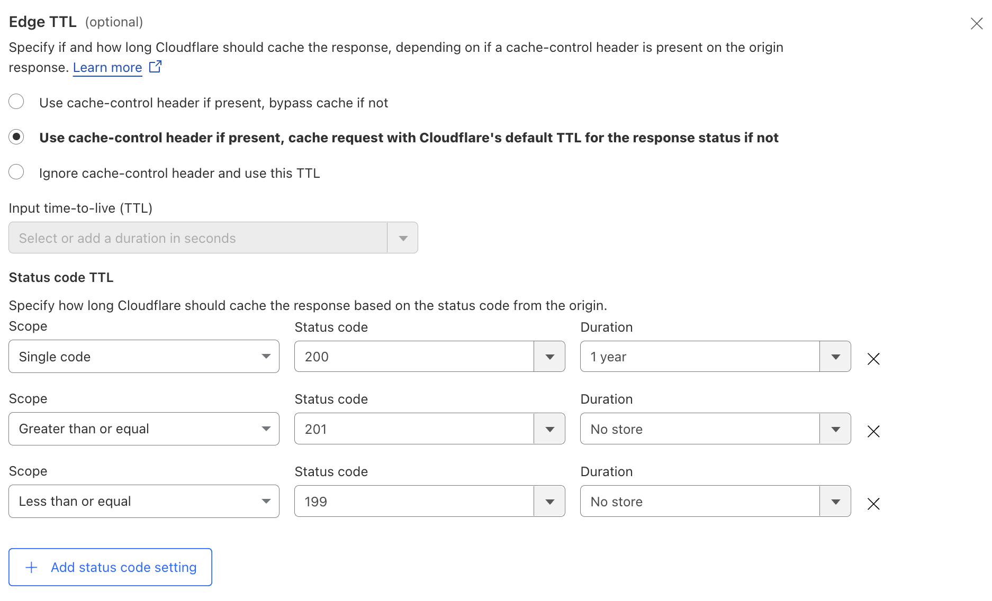Choose Cloudflare's default TTL option
The image size is (992, 601).
coord(16,136)
